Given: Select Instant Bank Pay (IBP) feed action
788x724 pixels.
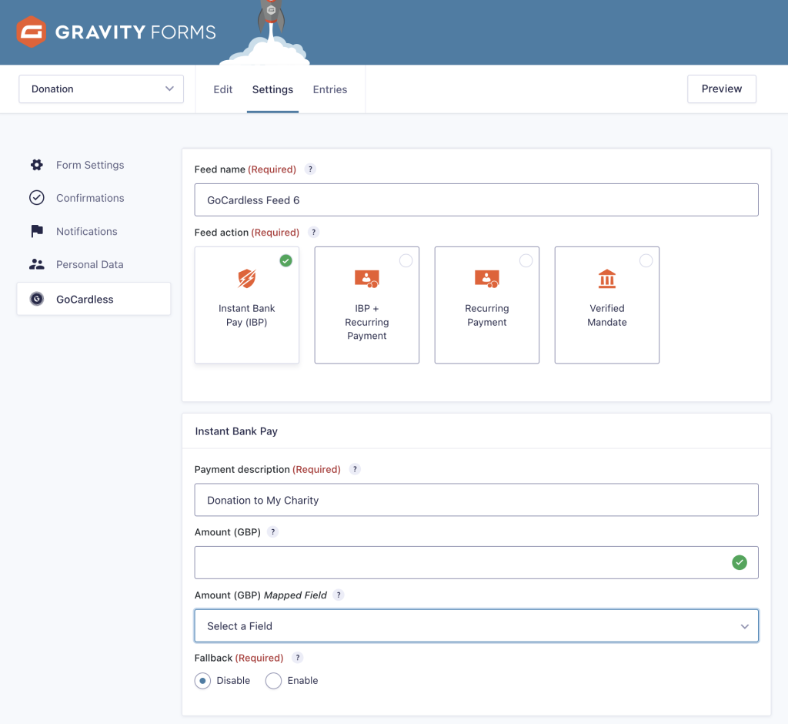Looking at the screenshot, I should point(247,305).
